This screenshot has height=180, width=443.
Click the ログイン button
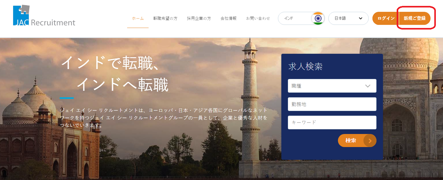tap(386, 18)
